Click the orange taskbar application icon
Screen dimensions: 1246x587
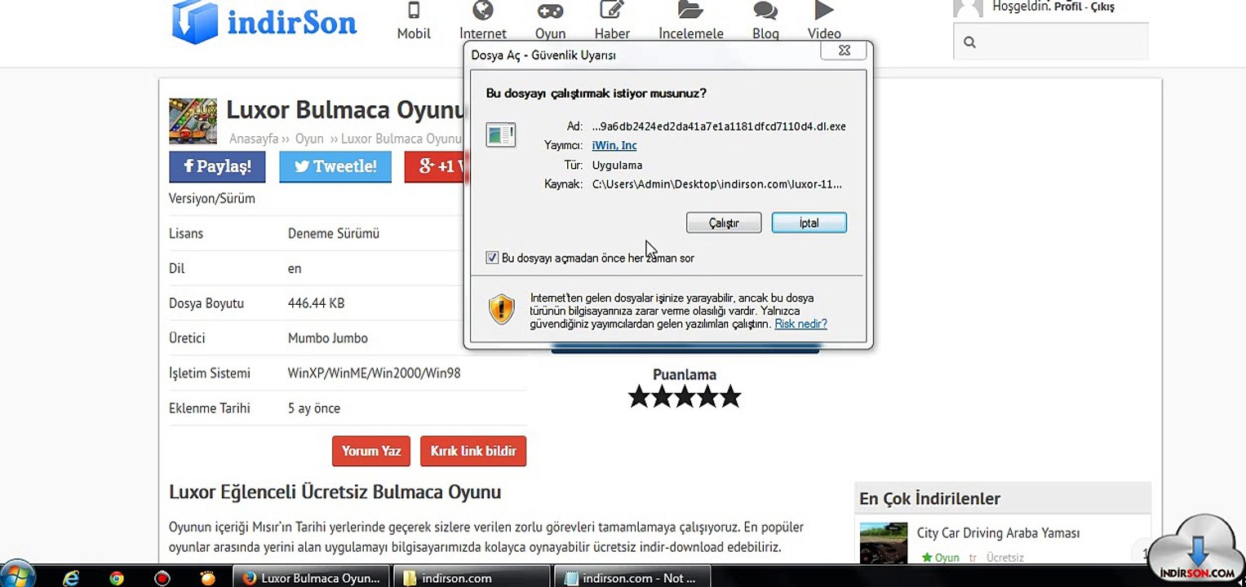point(208,578)
